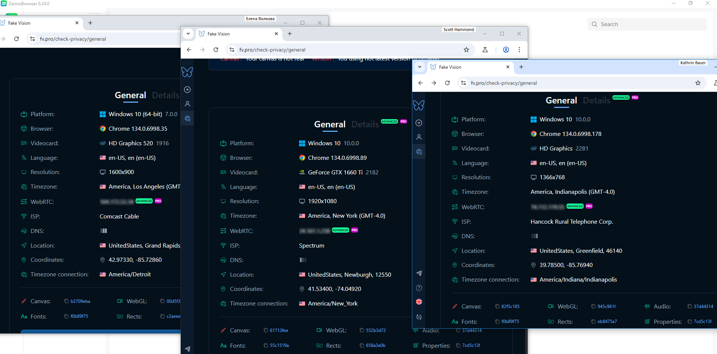Close Fake Vision tab in Kathrin Bauer window

[x=508, y=67]
